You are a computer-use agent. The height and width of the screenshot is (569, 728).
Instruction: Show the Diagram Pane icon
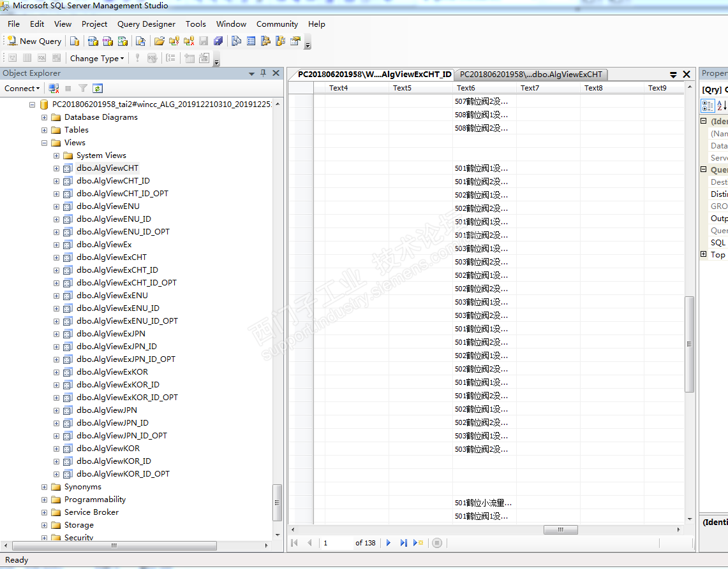coord(13,58)
